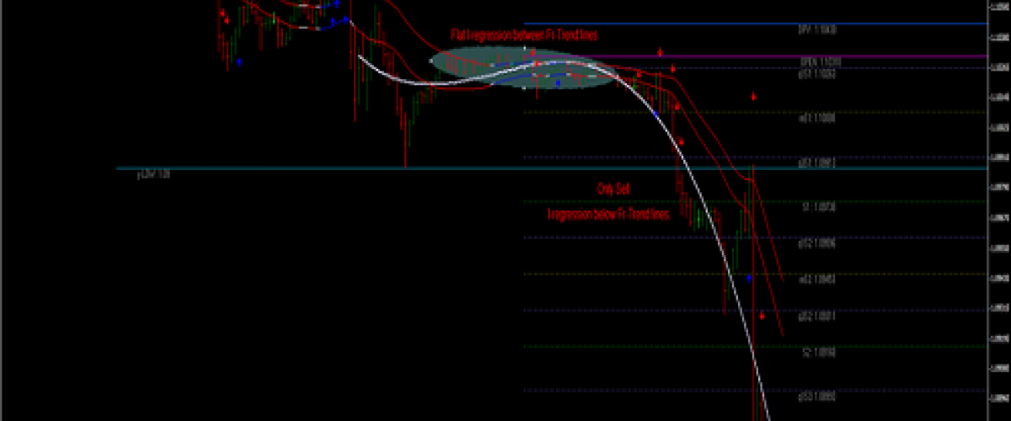Click the isolated red sell arrow right of the bands

coord(754,97)
